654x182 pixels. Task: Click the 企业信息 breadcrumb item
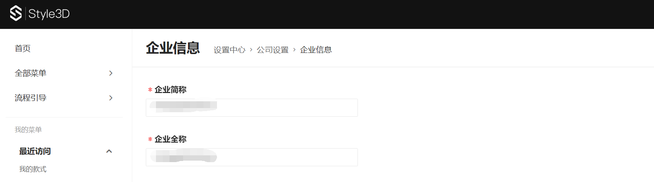[x=316, y=50]
